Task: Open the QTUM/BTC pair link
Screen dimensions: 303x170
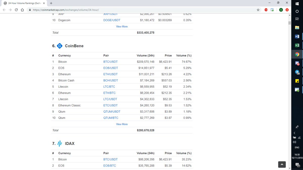Action: coord(111,118)
